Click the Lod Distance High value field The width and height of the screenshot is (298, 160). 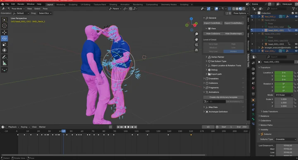coord(287,145)
